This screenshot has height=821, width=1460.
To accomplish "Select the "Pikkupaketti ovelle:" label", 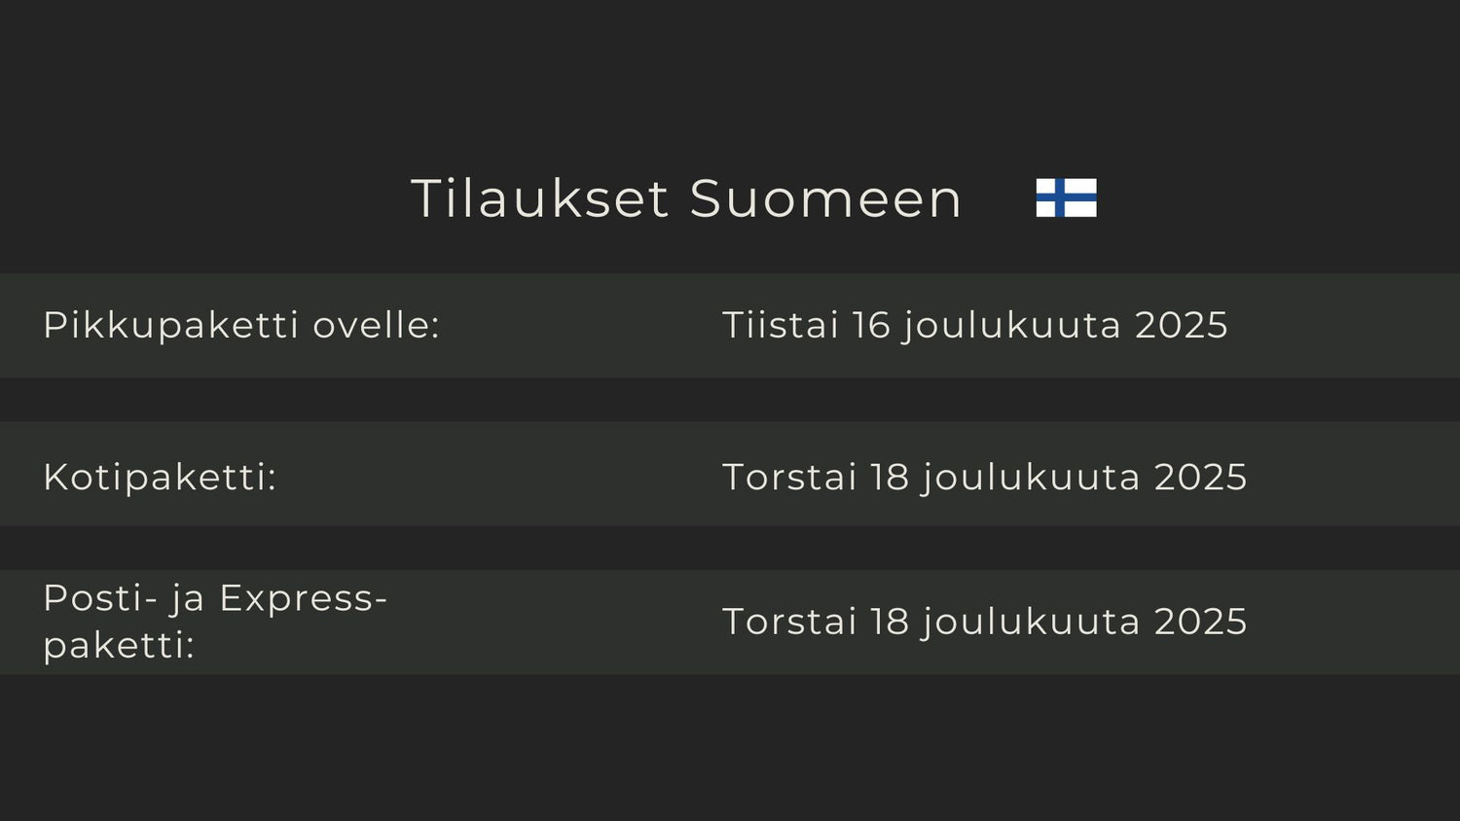I will tap(241, 325).
